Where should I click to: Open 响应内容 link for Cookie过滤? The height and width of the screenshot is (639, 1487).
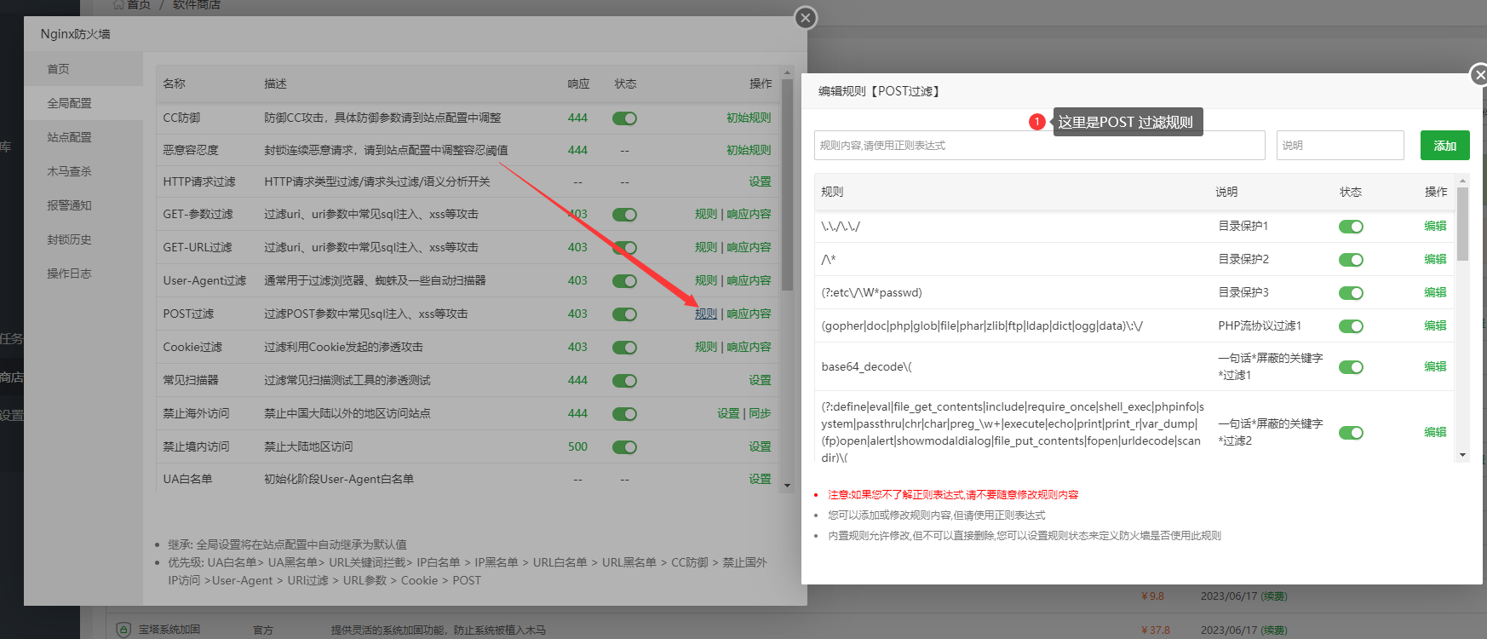coord(749,347)
